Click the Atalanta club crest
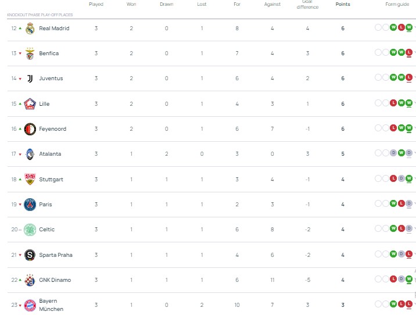Screen dimensions: 416x315 (x=30, y=154)
